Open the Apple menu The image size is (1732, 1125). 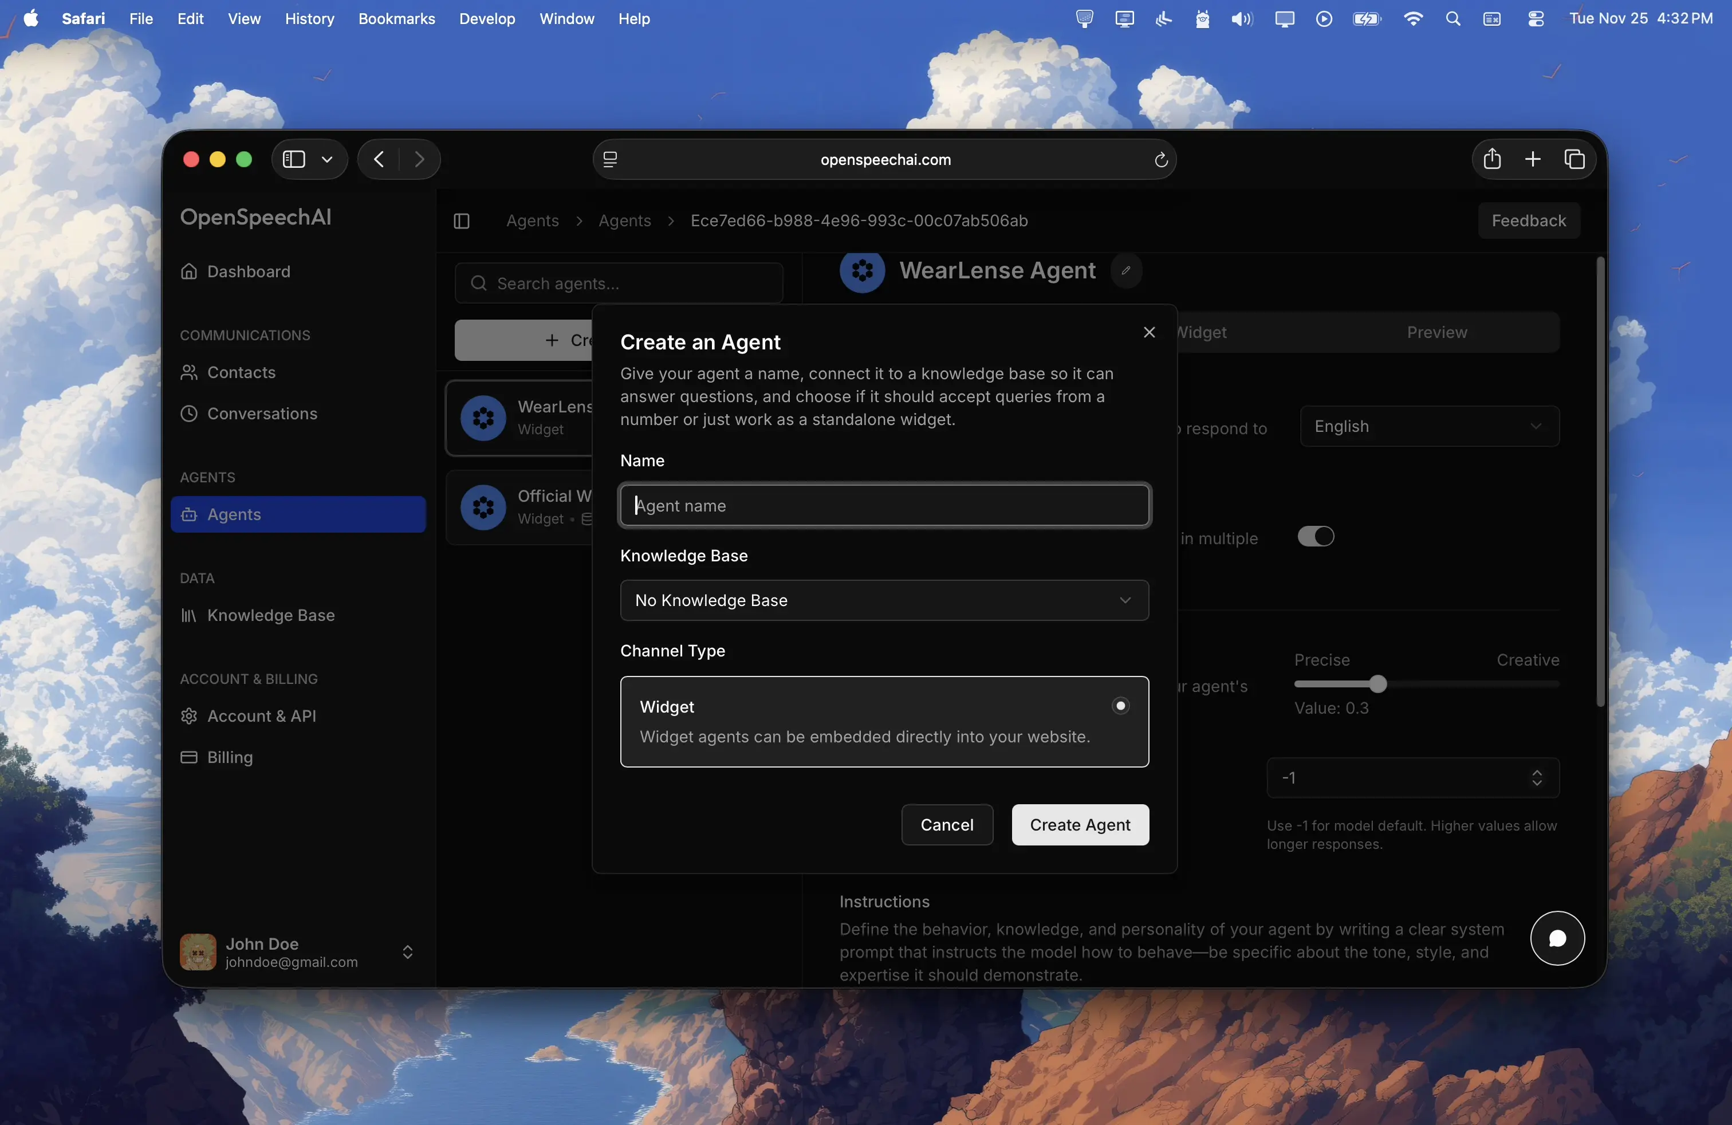pyautogui.click(x=32, y=19)
